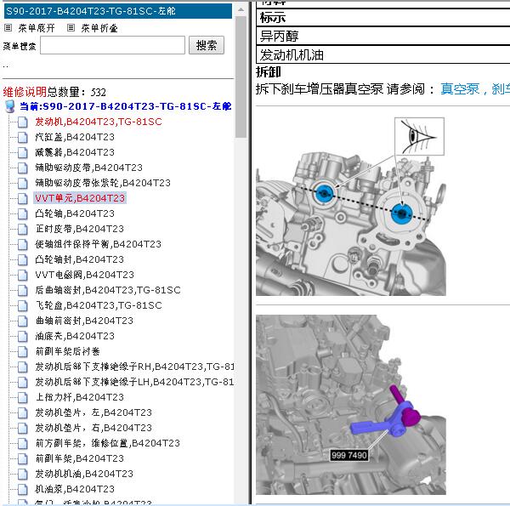Open 辅助驱动皮带张紧轮,B4204T23 entry
The height and width of the screenshot is (506, 510).
tap(103, 183)
